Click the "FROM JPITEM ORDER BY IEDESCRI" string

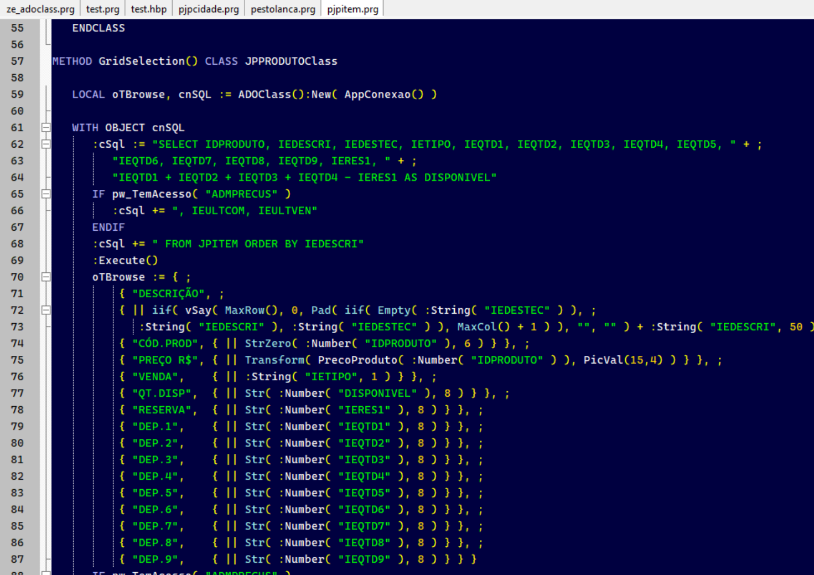pos(258,244)
